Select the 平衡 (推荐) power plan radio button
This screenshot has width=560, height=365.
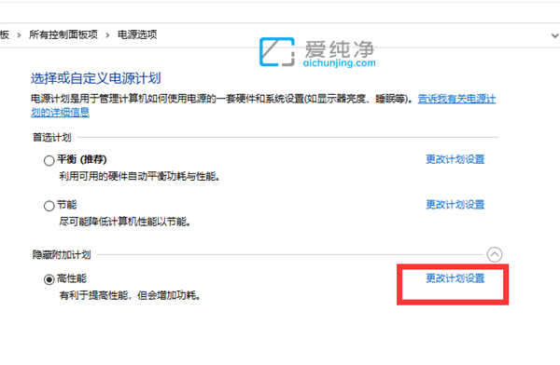[x=49, y=160]
